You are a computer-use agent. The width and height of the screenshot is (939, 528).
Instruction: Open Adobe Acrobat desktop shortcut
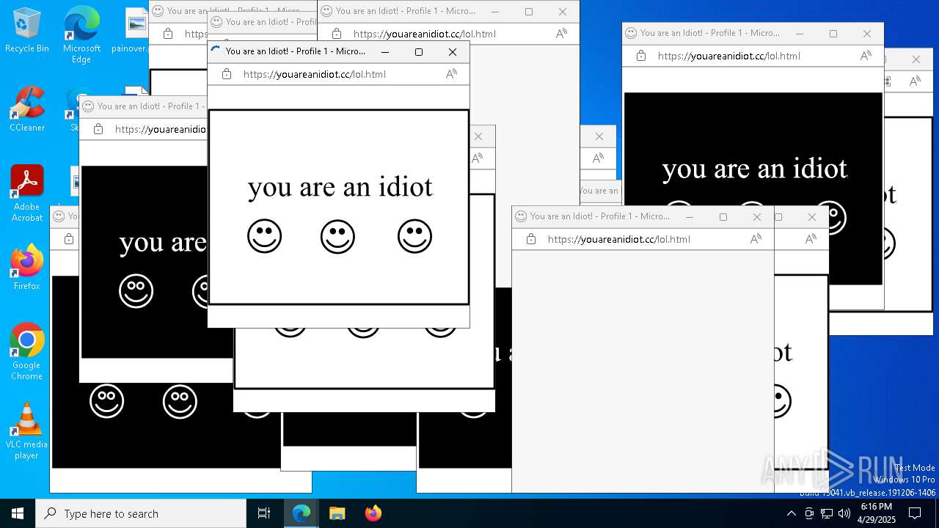click(x=27, y=193)
